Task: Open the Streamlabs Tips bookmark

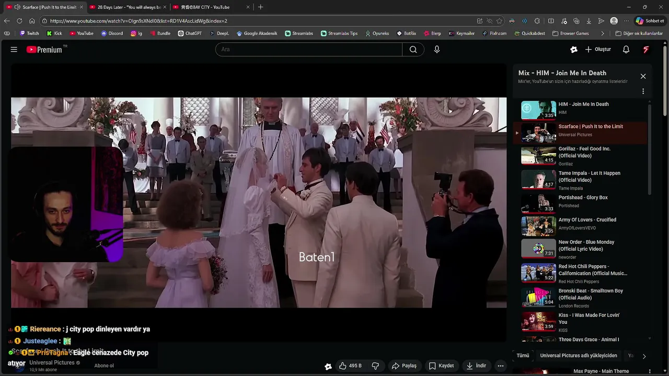Action: pyautogui.click(x=339, y=33)
